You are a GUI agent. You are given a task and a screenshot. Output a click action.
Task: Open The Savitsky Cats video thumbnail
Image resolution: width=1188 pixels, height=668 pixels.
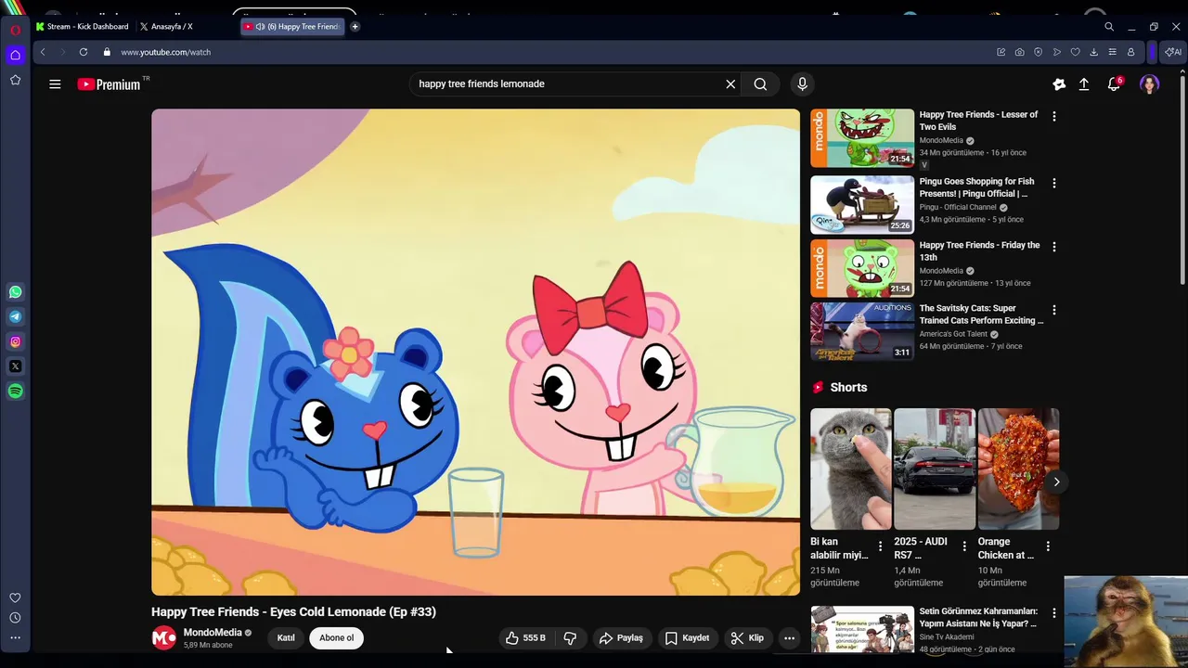coord(862,331)
